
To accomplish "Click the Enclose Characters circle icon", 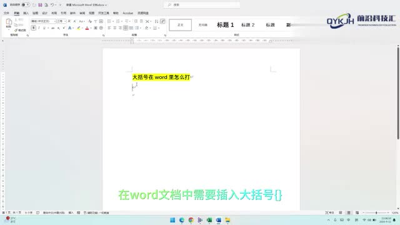I will pyautogui.click(x=101, y=27).
